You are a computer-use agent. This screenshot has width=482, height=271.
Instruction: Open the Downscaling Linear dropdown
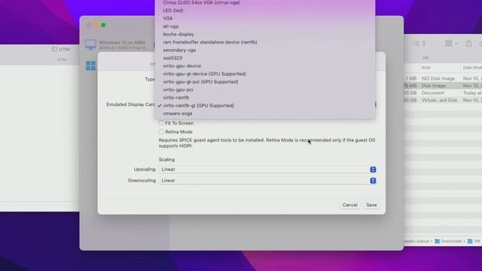[267, 181]
